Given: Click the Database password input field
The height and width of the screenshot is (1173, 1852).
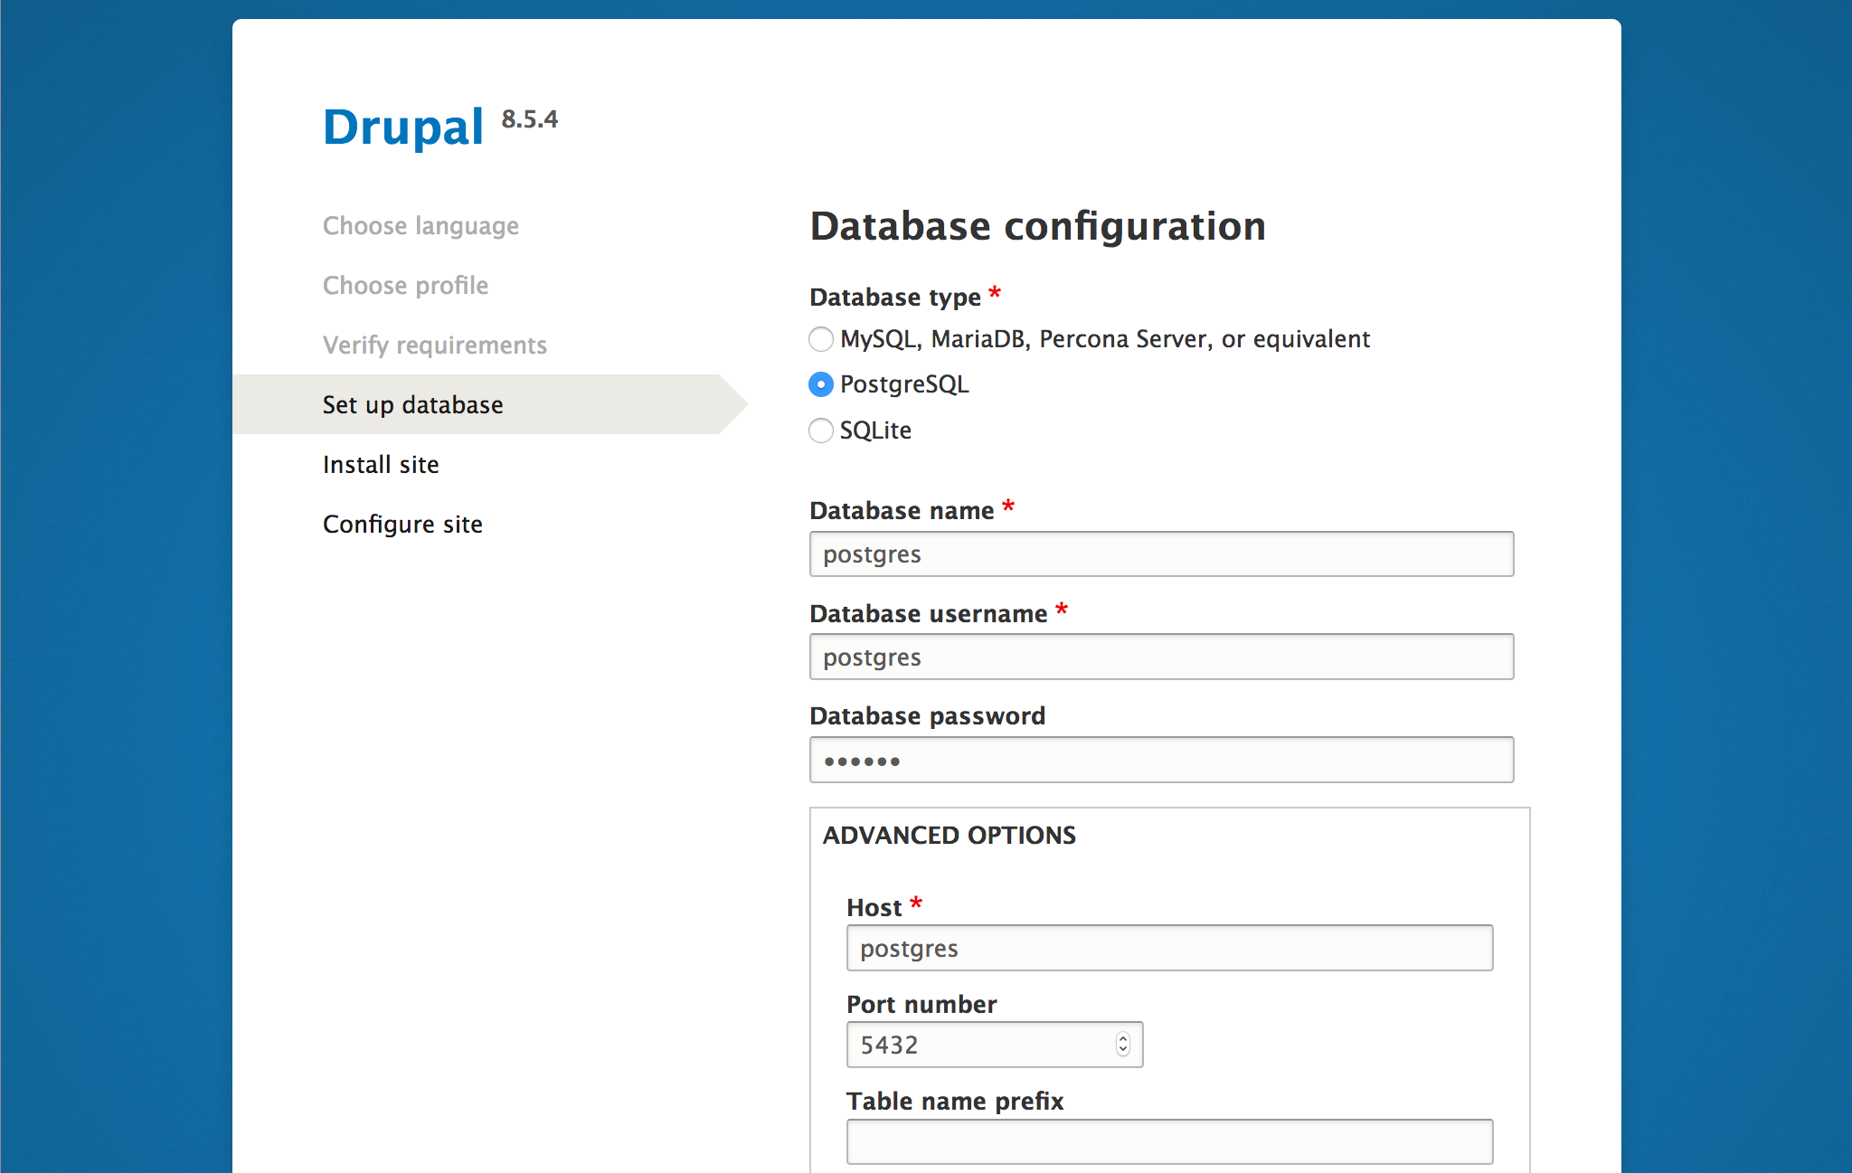Looking at the screenshot, I should [x=1162, y=759].
